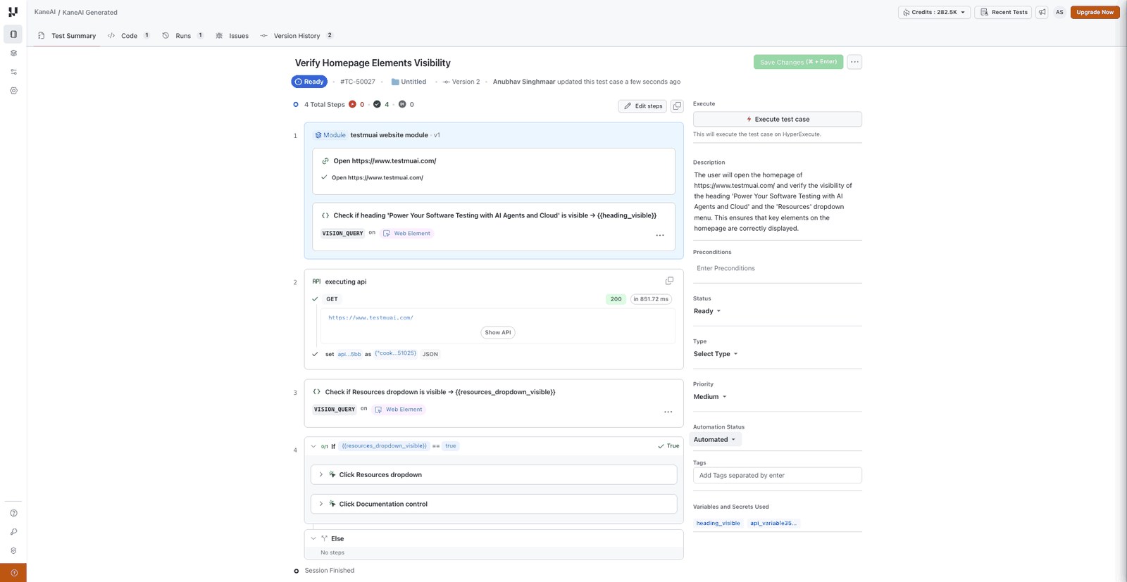1127x582 pixels.
Task: Click the Untitled folder label
Action: point(413,82)
